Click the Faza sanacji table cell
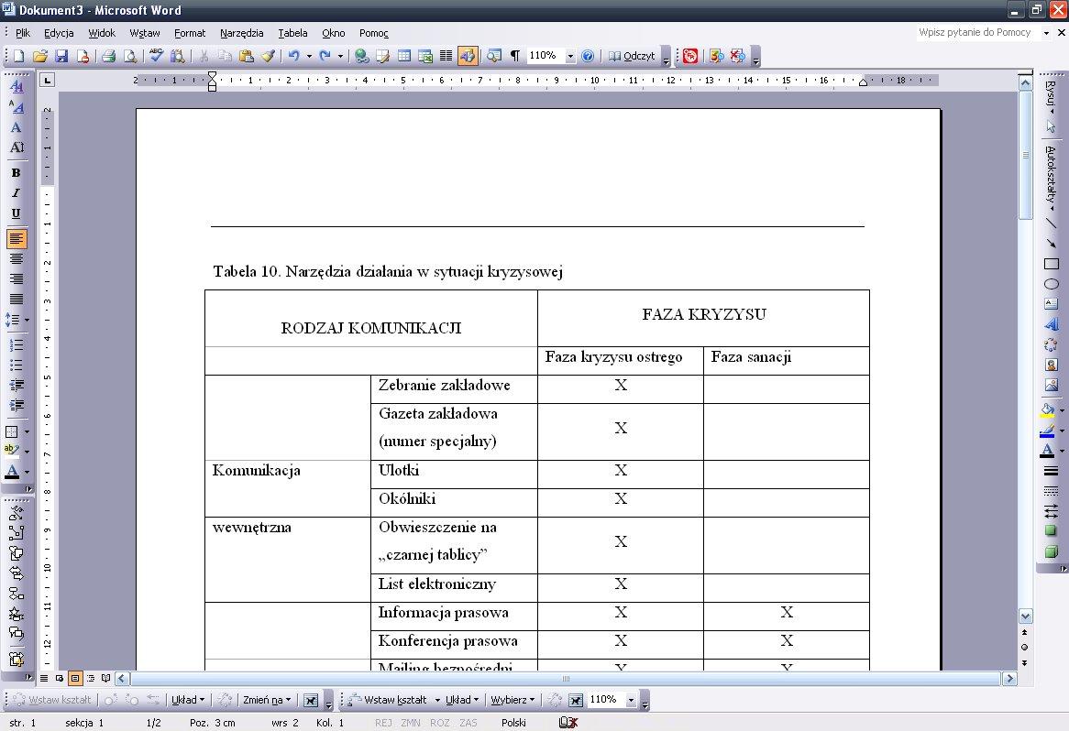This screenshot has width=1069, height=731. [x=786, y=360]
